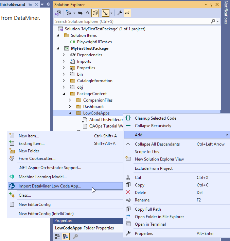This screenshot has width=230, height=241.
Task: Select PlaywrightUITest.cs file
Action: (94, 42)
